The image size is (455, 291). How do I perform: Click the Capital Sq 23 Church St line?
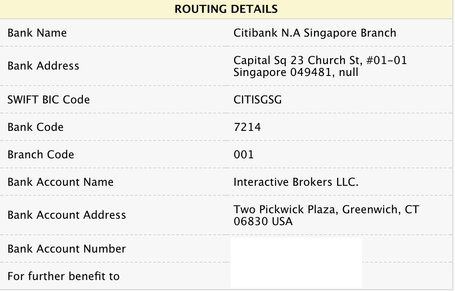pyautogui.click(x=320, y=60)
